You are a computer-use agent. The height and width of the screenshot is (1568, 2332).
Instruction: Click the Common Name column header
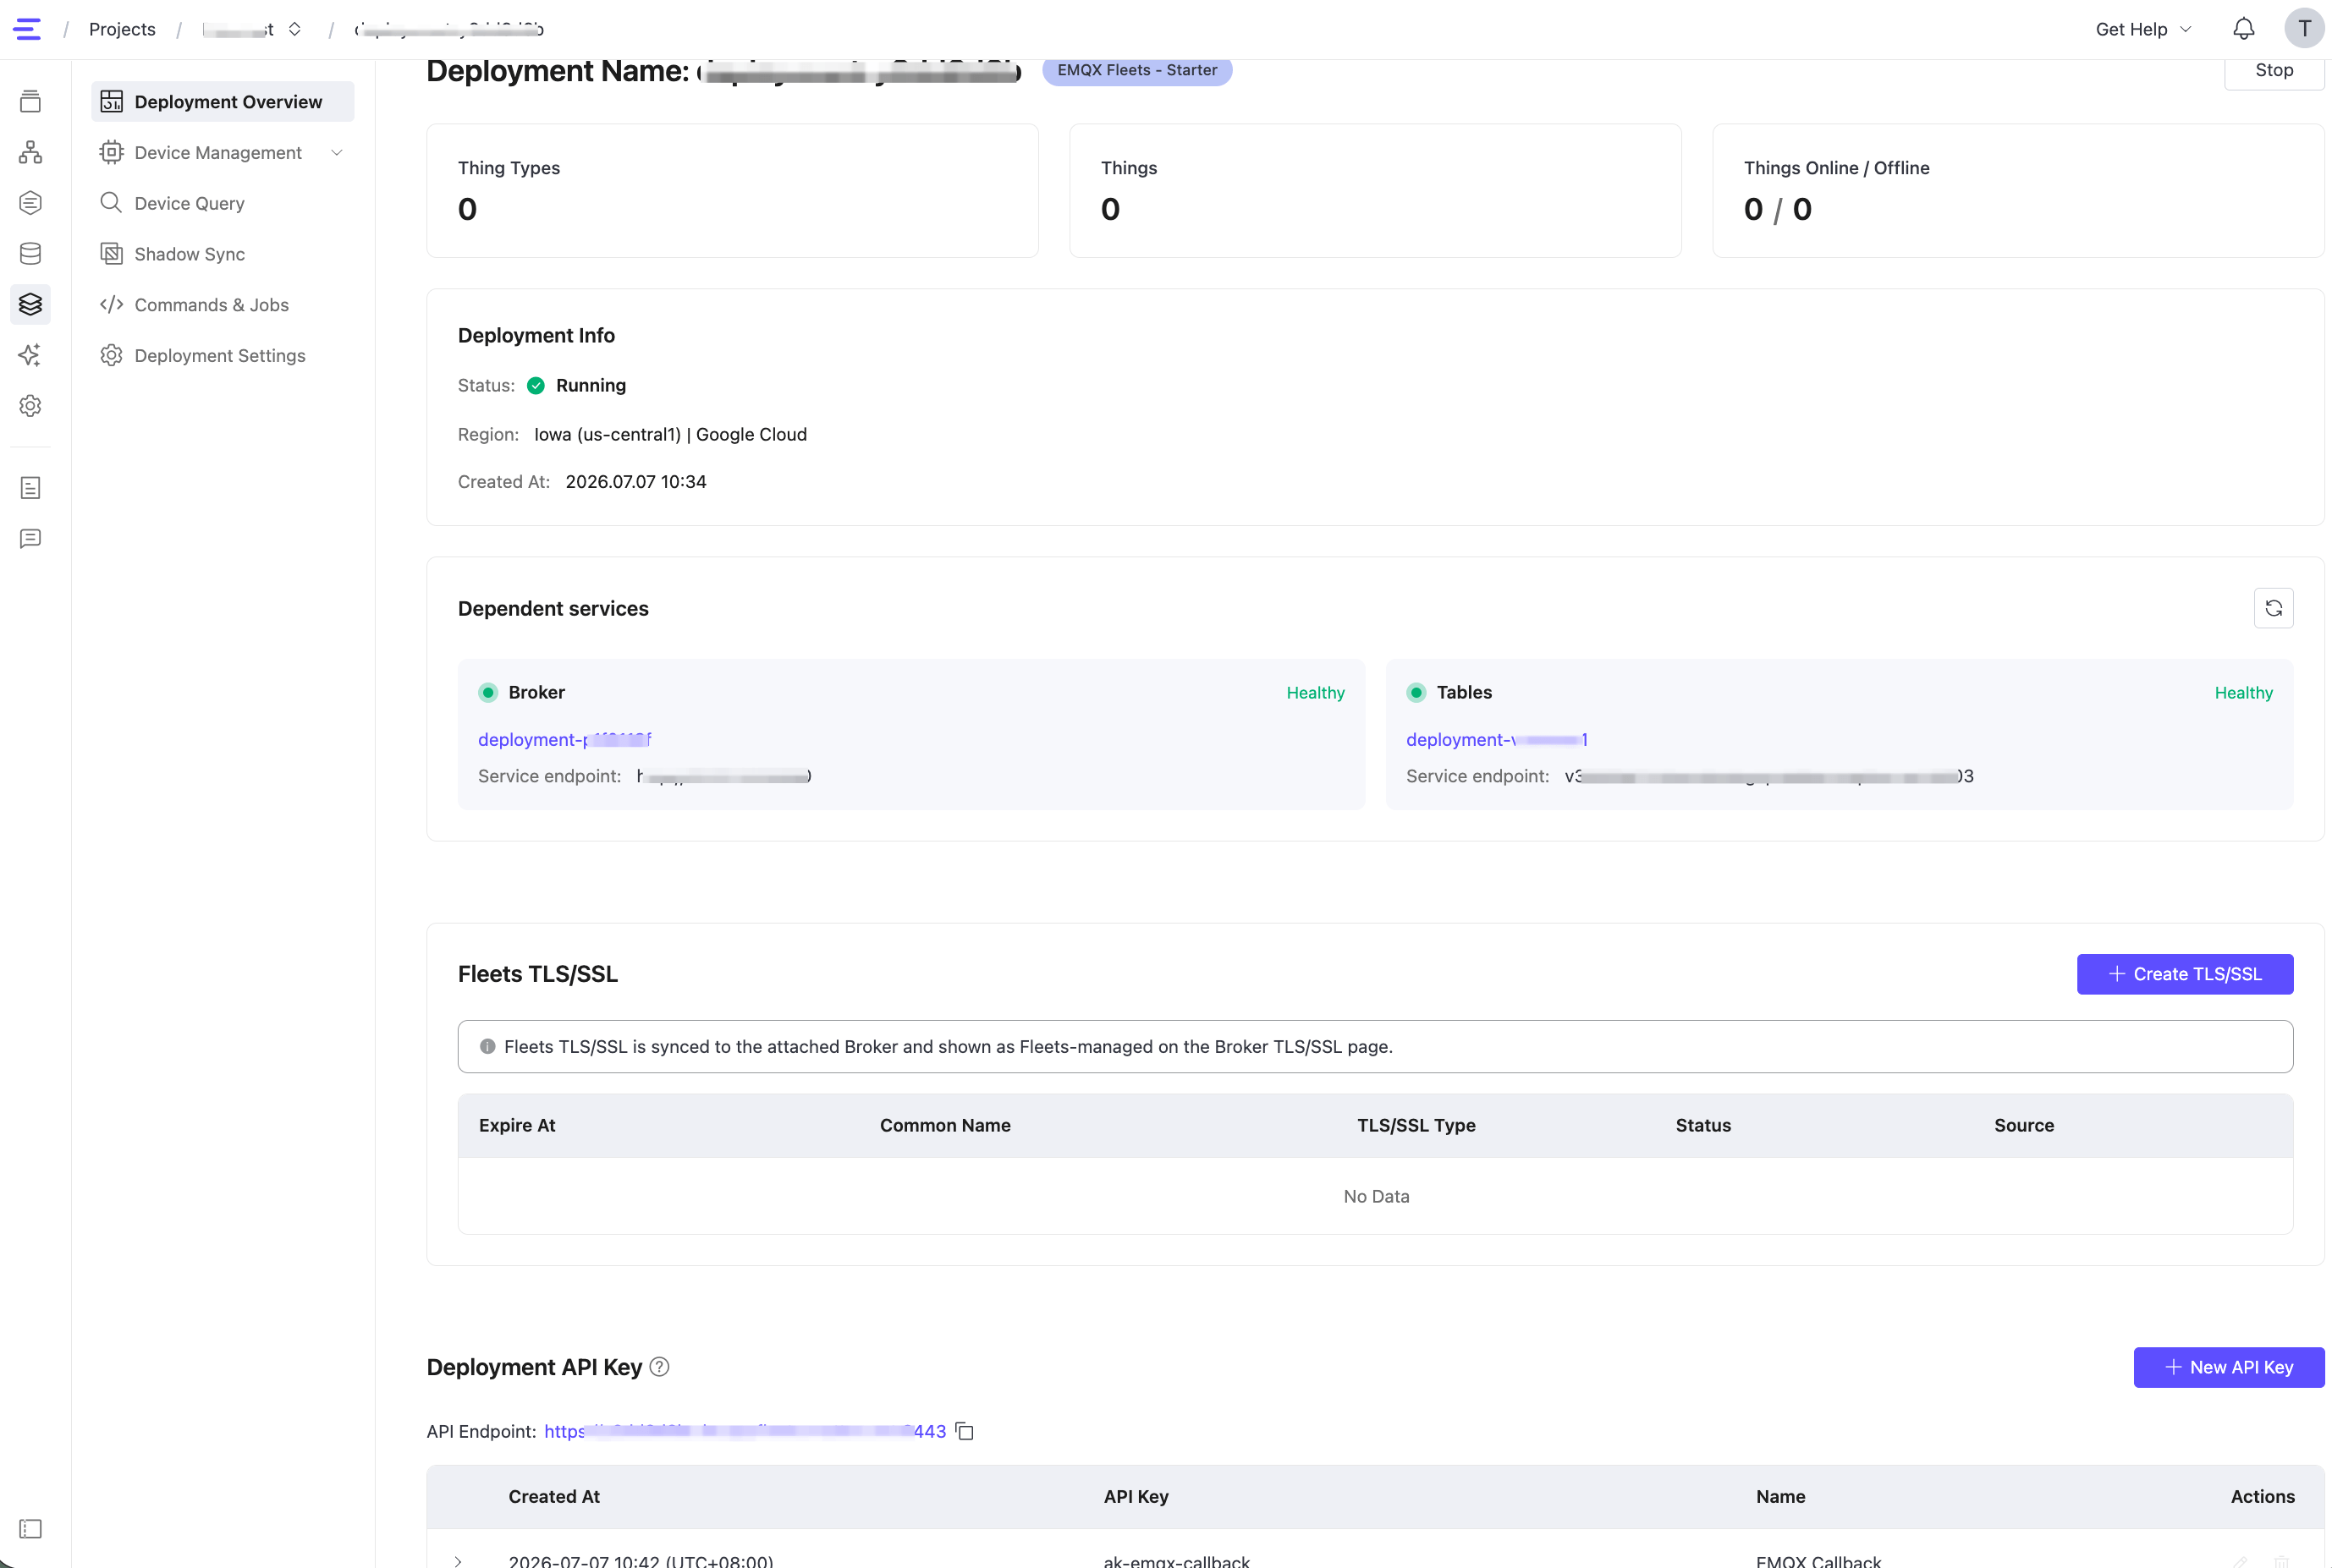(945, 1126)
